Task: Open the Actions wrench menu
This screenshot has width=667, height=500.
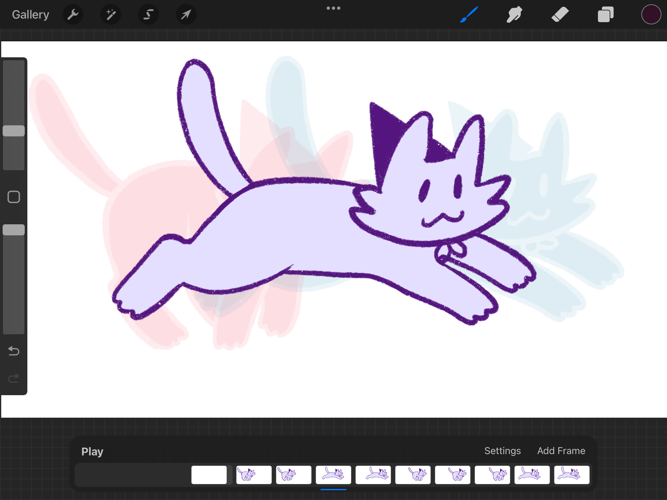Action: point(73,15)
